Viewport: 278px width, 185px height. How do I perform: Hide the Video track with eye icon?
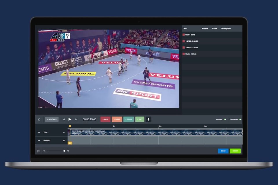[x=39, y=132]
